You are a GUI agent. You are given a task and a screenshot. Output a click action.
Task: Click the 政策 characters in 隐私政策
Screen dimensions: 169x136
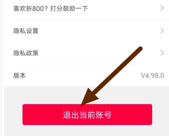pos(32,53)
